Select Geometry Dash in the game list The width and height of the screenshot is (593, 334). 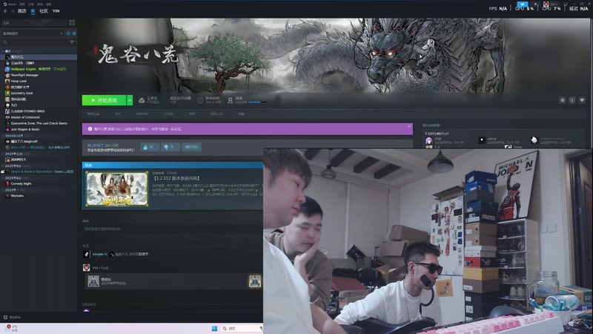[39, 94]
